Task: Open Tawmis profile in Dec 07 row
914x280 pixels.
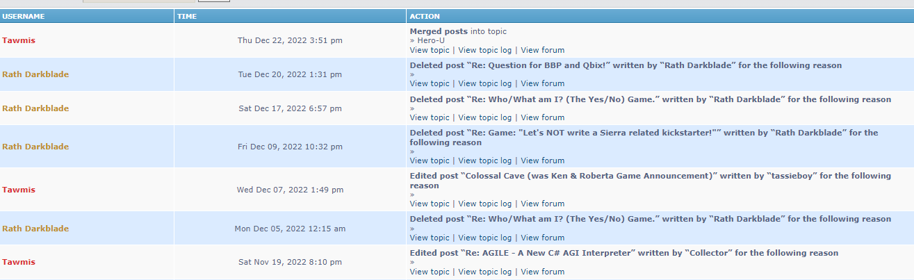Action: 19,190
